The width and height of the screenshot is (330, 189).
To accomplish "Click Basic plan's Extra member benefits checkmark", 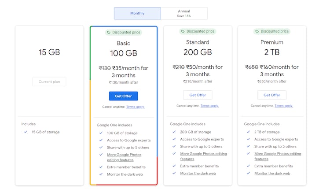I will click(x=101, y=167).
